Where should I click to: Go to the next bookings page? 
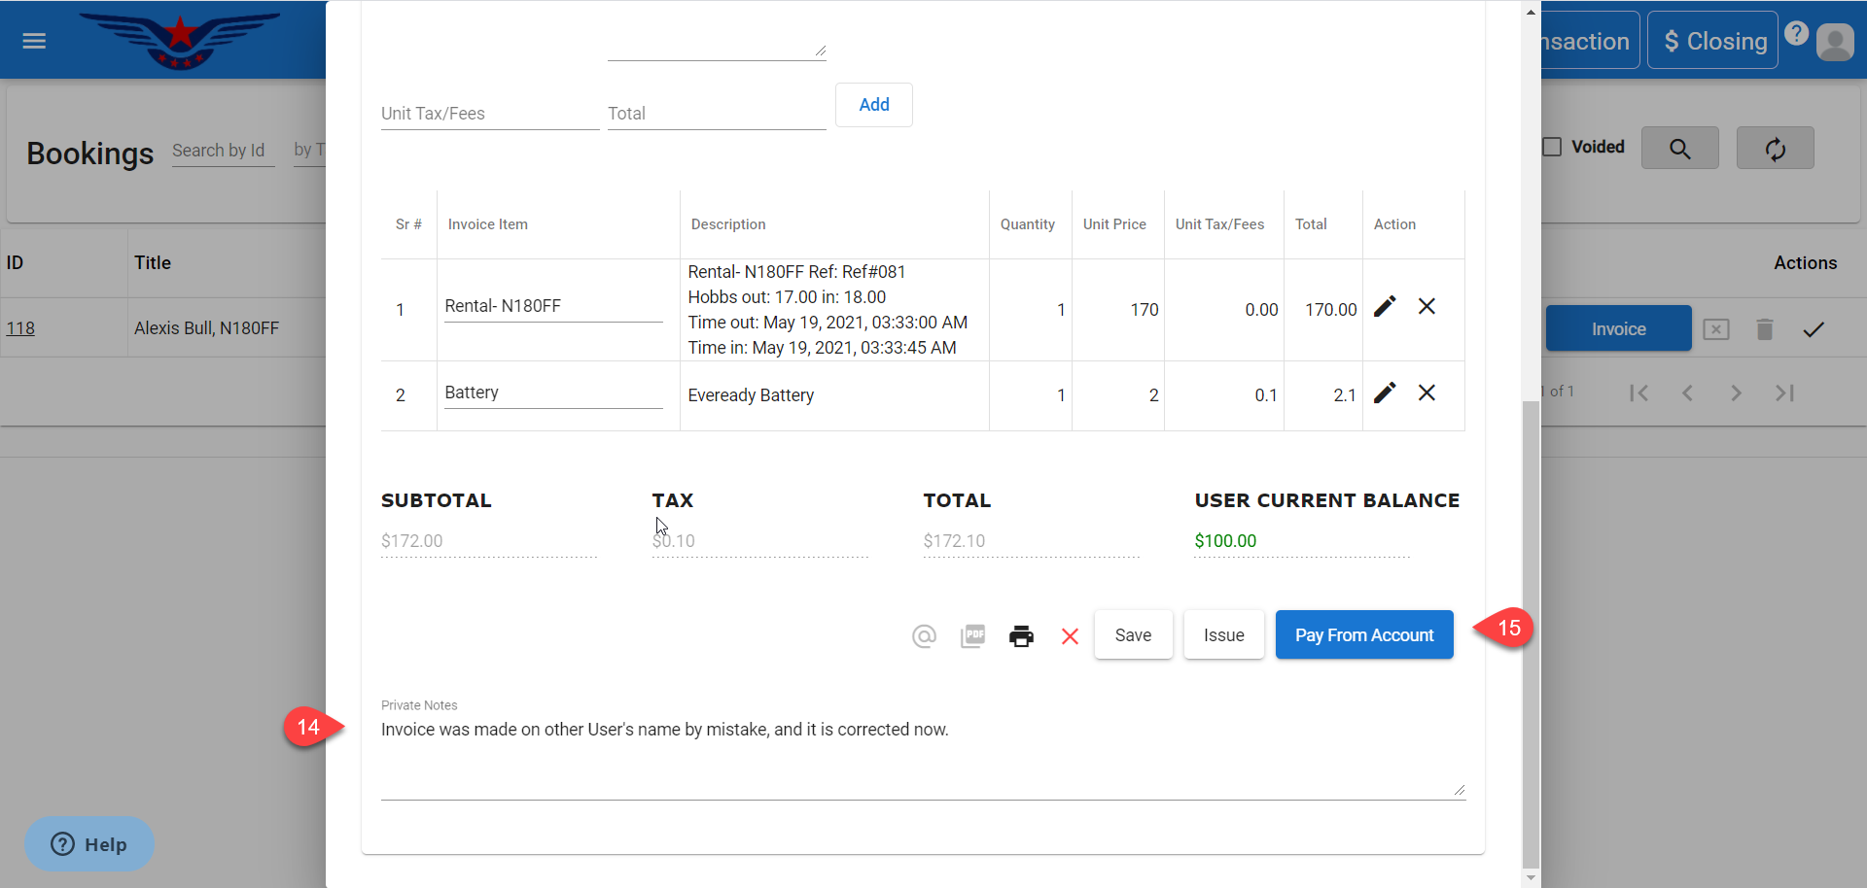tap(1736, 393)
